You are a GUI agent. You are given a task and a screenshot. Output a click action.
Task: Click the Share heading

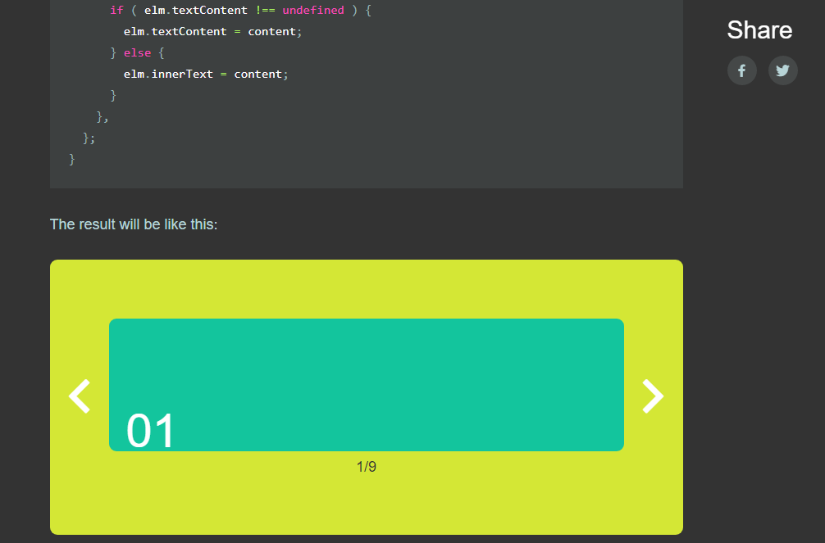(x=759, y=30)
